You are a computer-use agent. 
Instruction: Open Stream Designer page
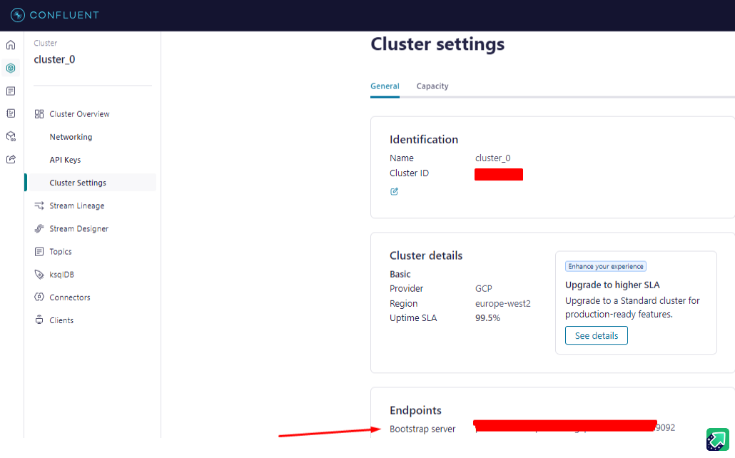pos(78,229)
